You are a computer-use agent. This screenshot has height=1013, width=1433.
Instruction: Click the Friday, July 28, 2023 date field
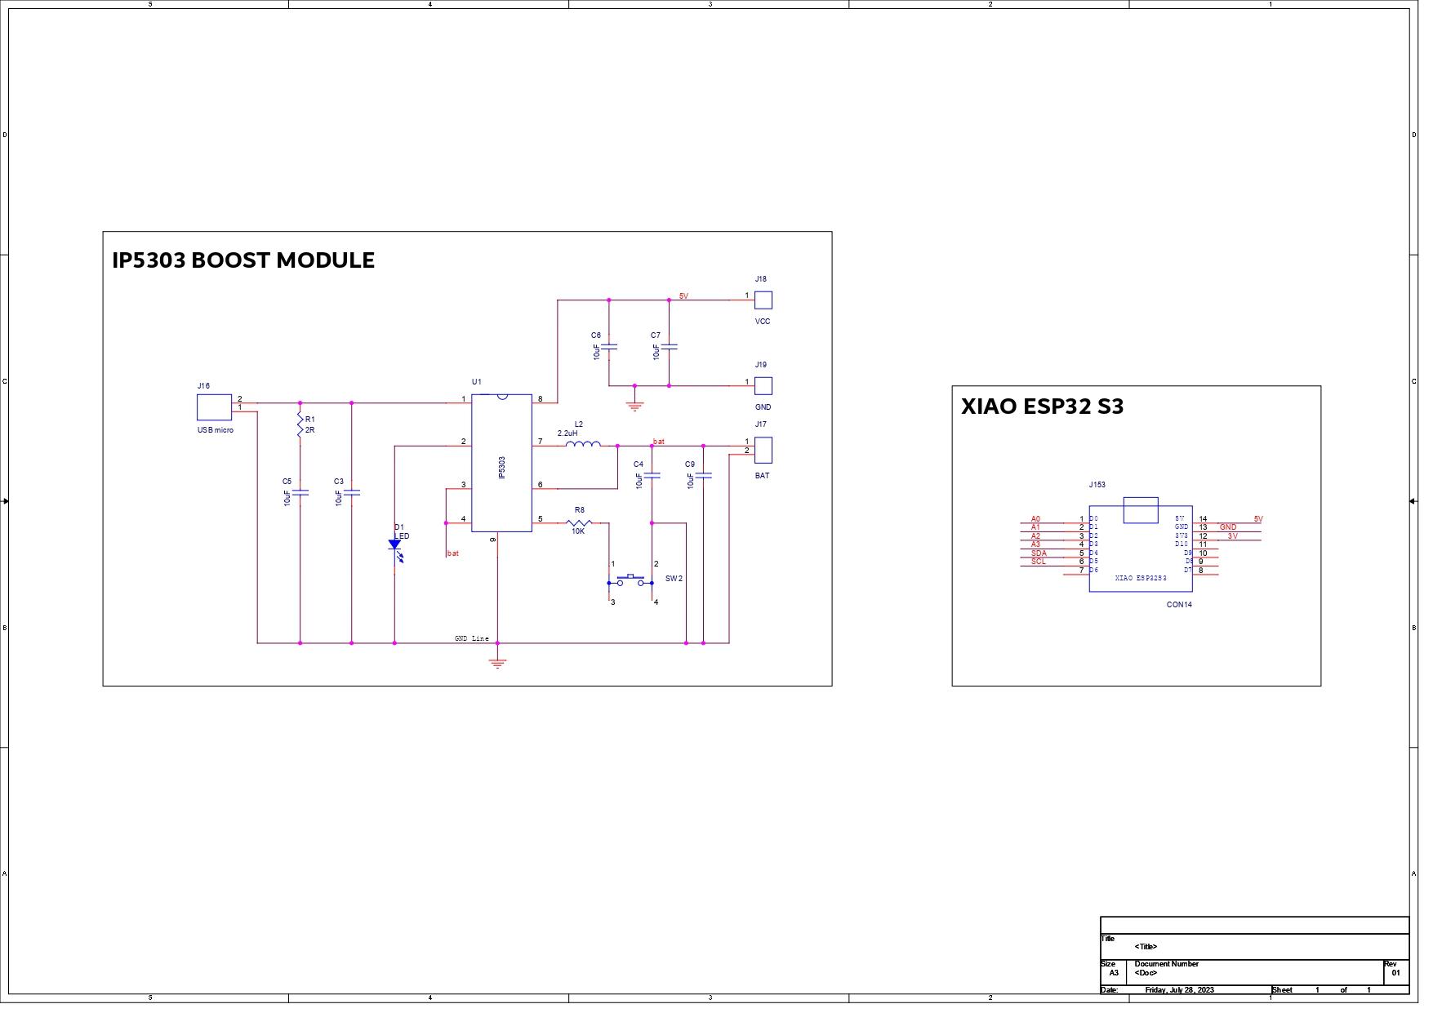coord(1179,989)
